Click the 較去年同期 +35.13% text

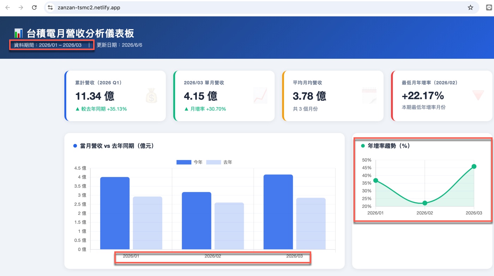click(101, 109)
